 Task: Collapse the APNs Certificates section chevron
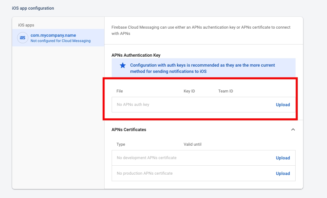pos(293,130)
